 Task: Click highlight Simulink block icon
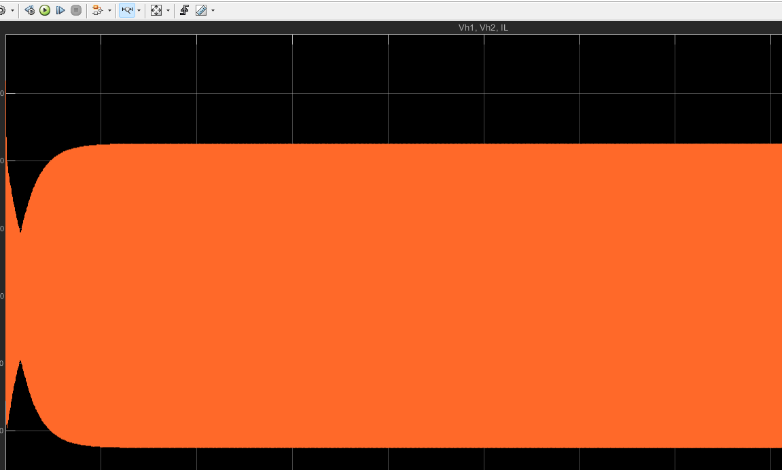point(97,10)
